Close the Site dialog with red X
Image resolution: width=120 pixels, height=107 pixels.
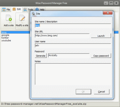[108, 13]
